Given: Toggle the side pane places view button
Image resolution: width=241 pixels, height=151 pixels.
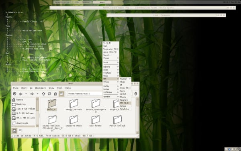Looking at the screenshot, I should [x=14, y=131].
